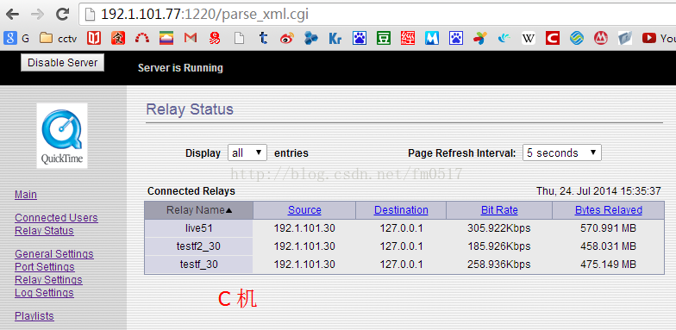Sort the table by Source column
The height and width of the screenshot is (330, 676).
point(304,210)
